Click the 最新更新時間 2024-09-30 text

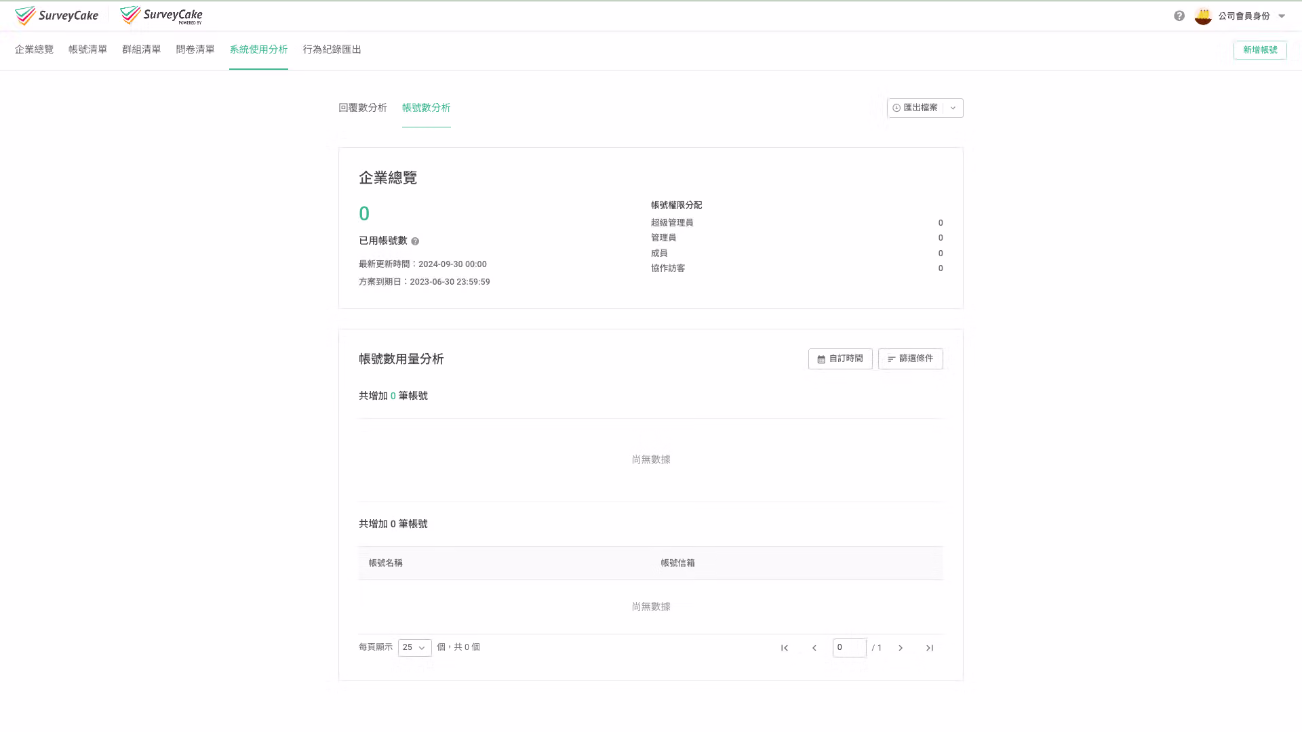(422, 264)
